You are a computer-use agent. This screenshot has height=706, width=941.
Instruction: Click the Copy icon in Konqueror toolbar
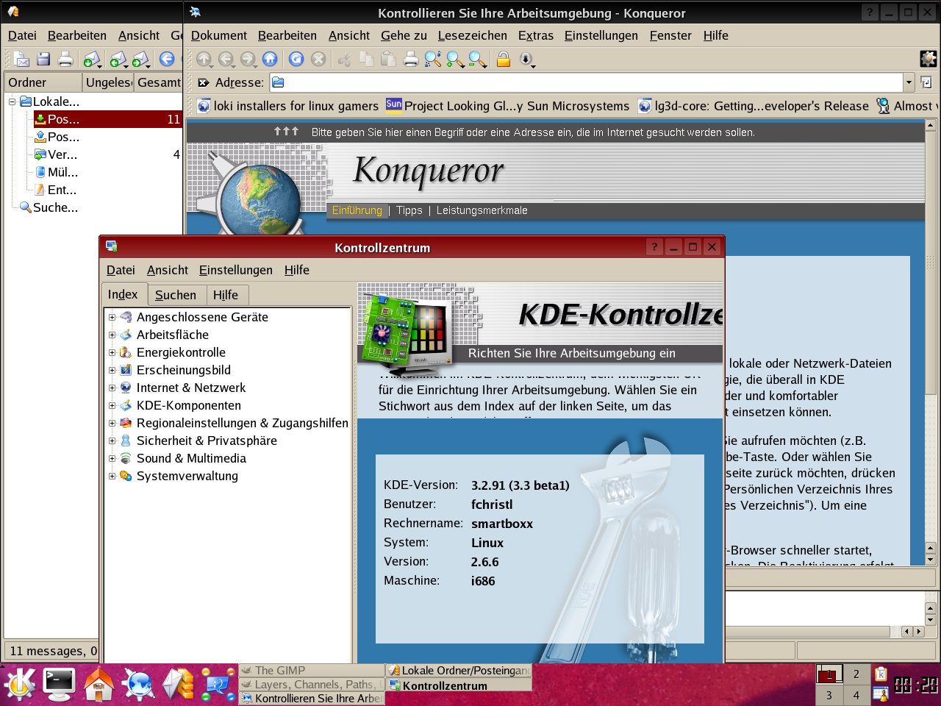click(366, 60)
